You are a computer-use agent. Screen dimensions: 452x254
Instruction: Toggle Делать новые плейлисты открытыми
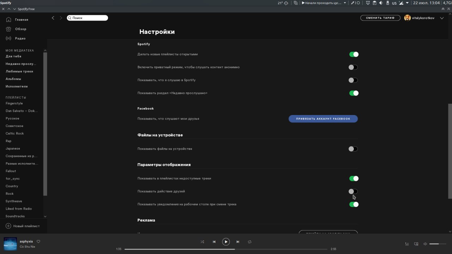point(354,54)
